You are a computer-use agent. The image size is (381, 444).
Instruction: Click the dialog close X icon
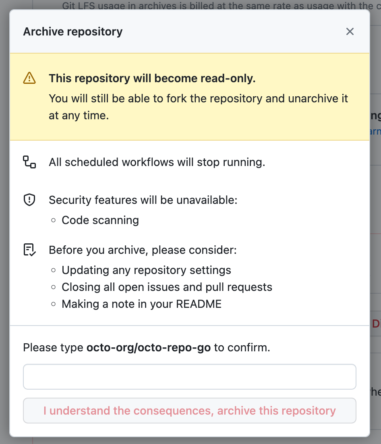[350, 31]
